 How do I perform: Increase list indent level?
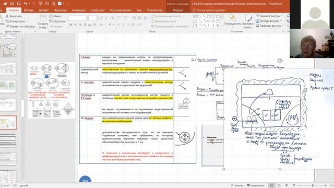(x=140, y=18)
